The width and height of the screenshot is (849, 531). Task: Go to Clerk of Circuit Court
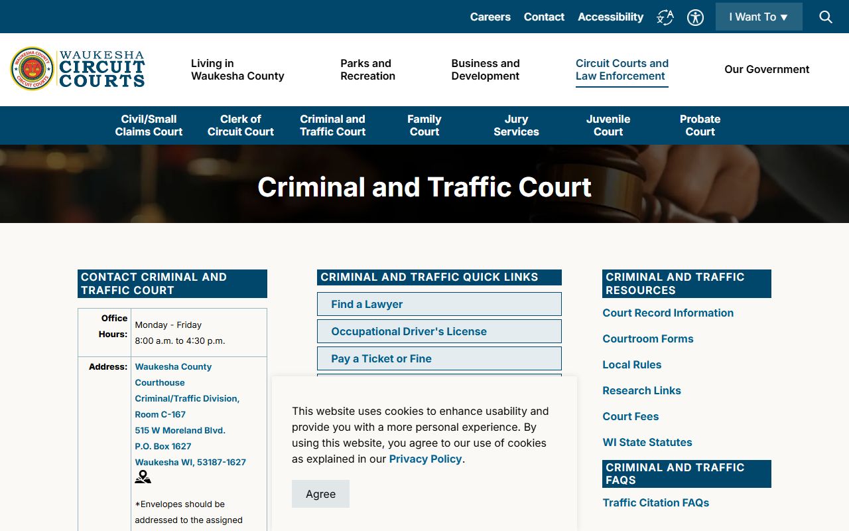tap(241, 125)
